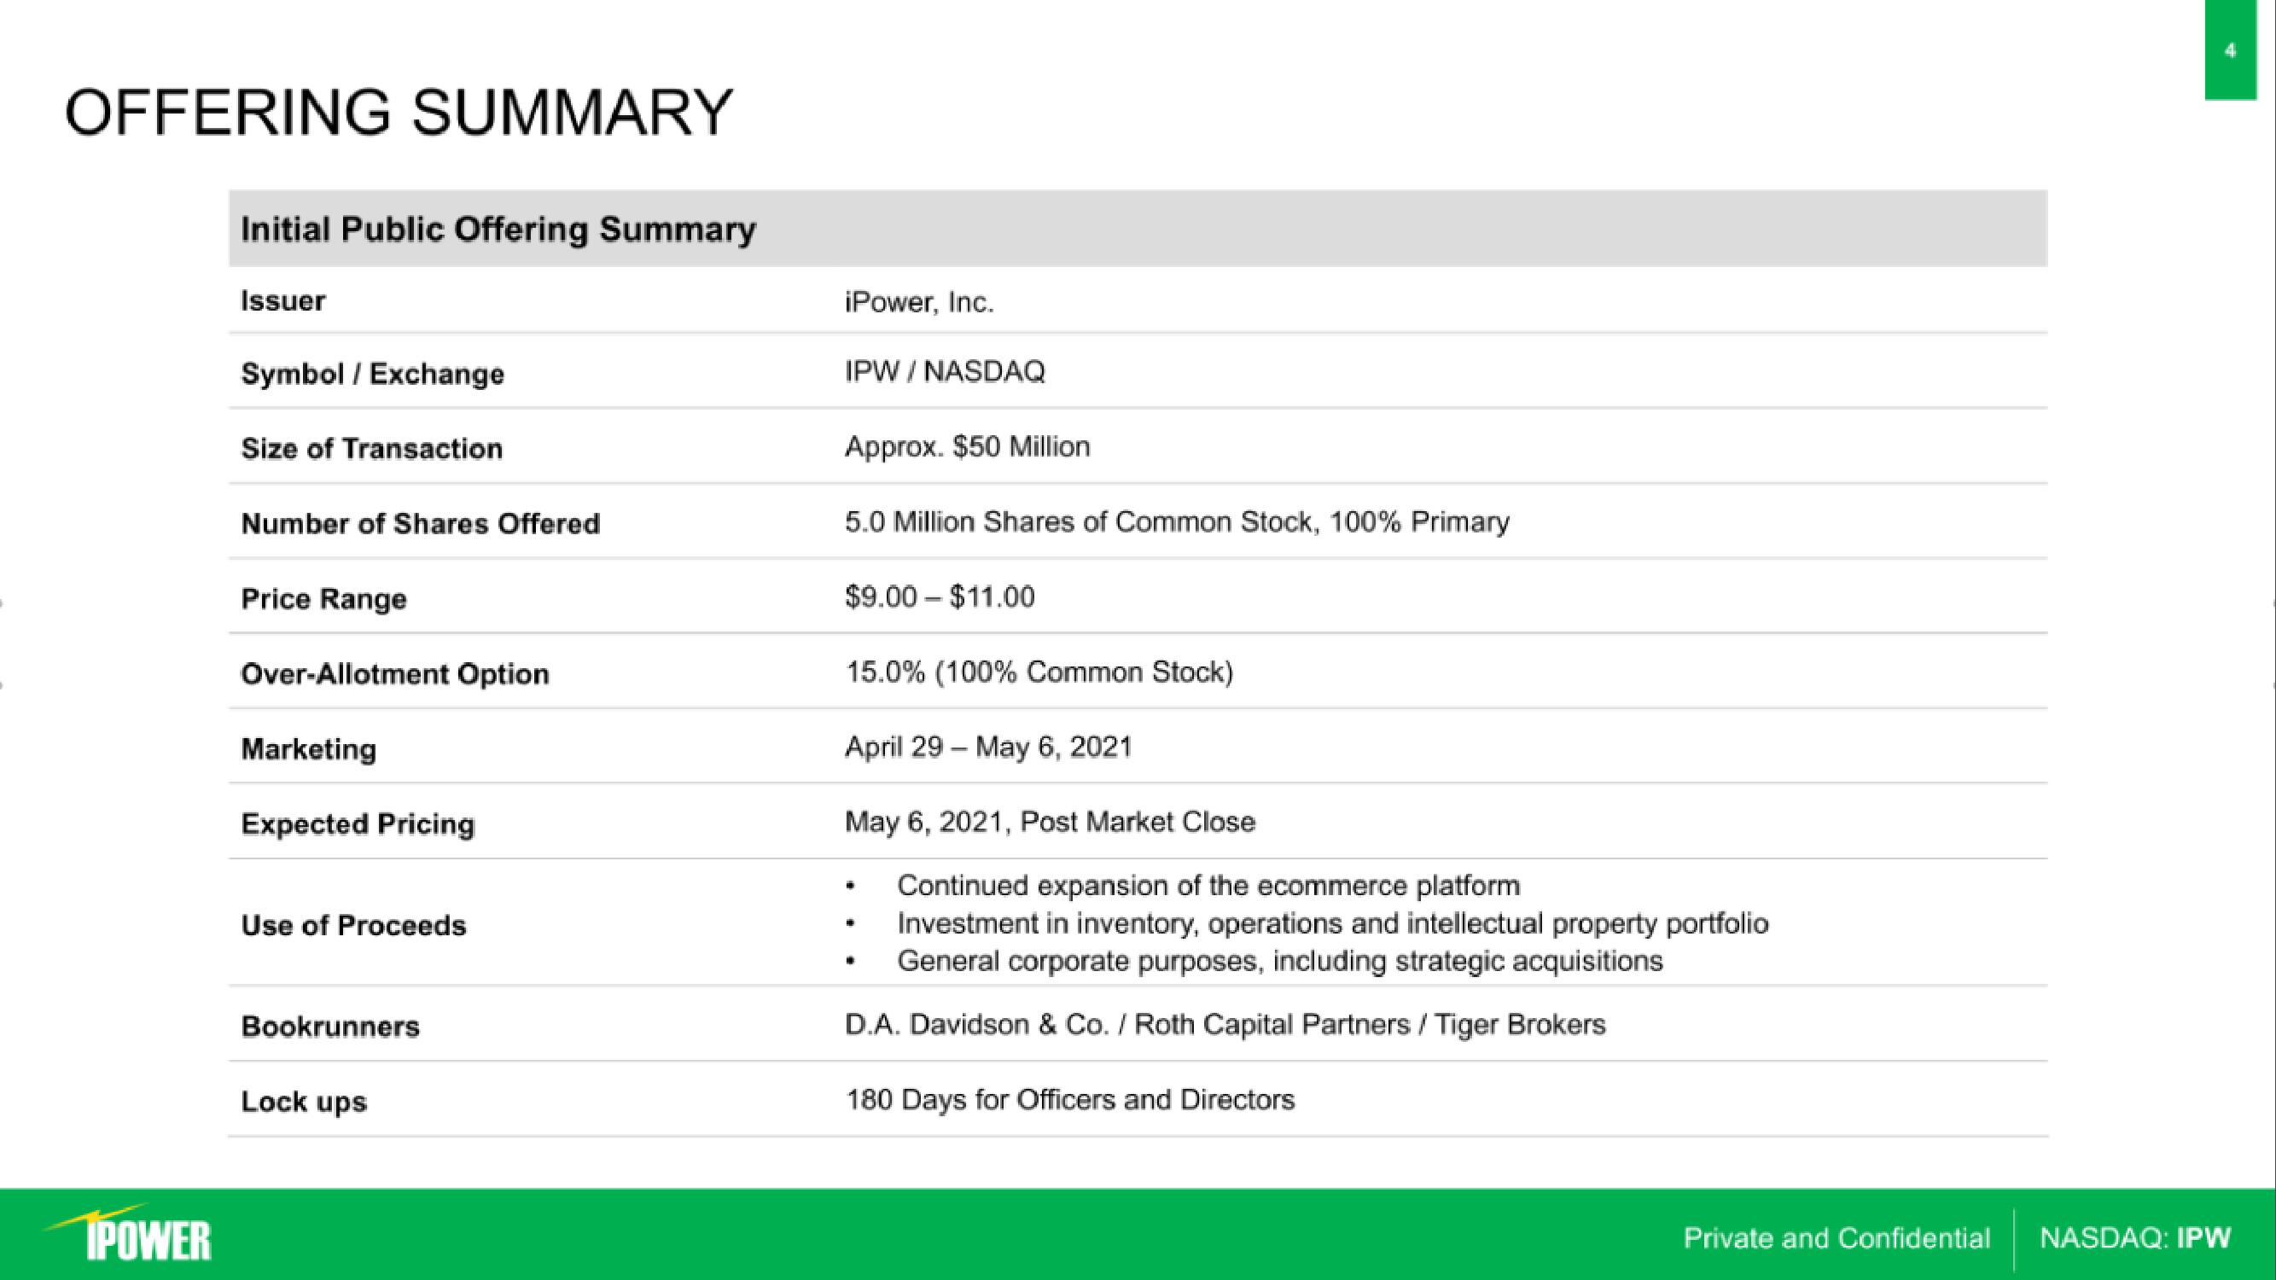This screenshot has height=1280, width=2276.
Task: Select the 'Issuer' row label
Action: click(282, 301)
